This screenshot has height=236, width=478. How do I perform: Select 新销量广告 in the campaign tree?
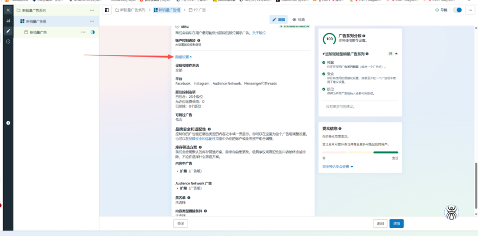(x=38, y=32)
